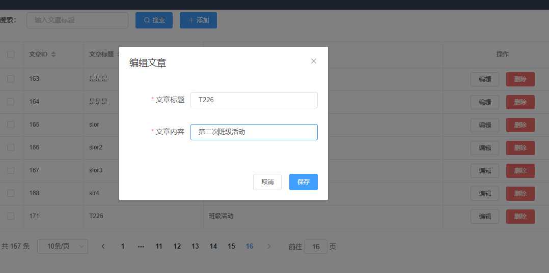
Task: Check the checkbox for row 164
Action: (11, 102)
